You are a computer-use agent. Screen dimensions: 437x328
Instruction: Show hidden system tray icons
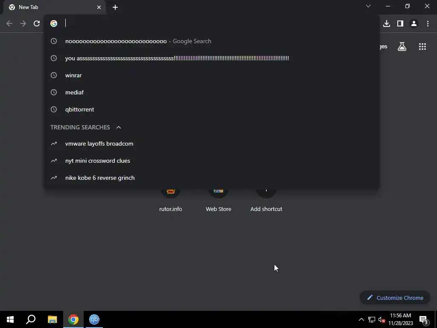[x=361, y=319]
